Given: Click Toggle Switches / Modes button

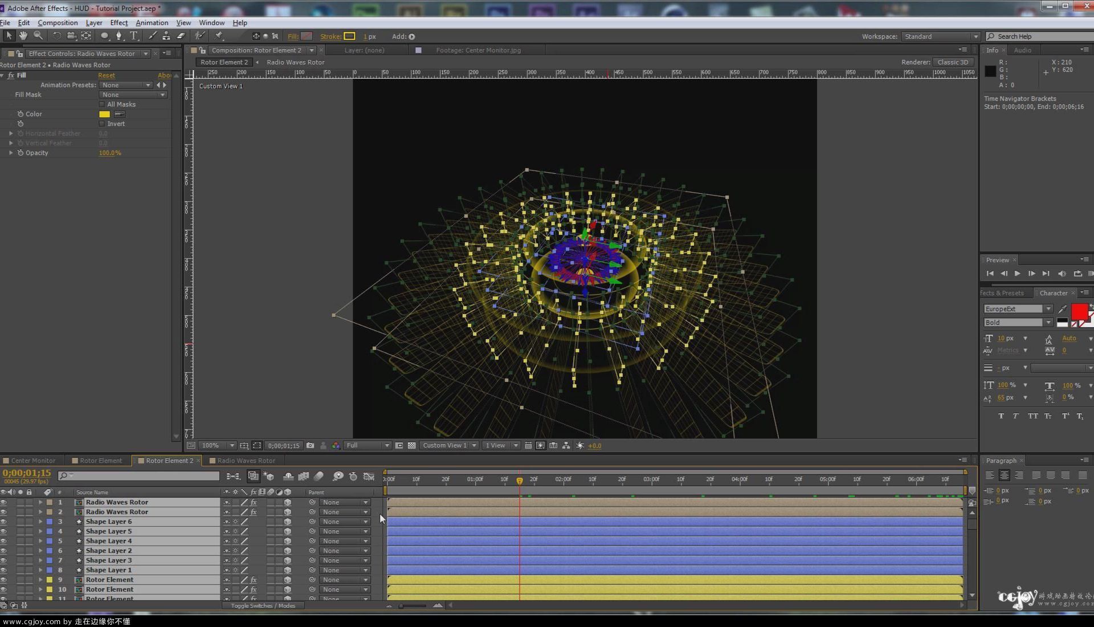Looking at the screenshot, I should 263,606.
